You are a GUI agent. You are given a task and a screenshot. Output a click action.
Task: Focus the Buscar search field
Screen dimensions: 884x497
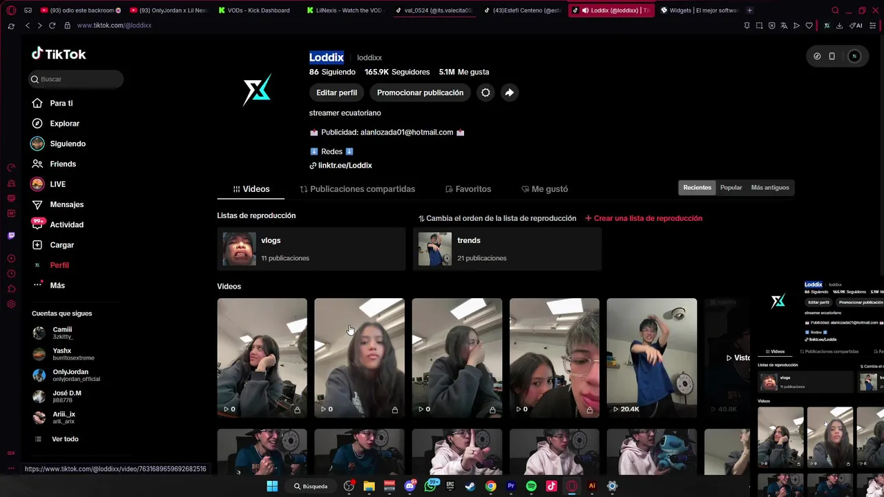76,79
